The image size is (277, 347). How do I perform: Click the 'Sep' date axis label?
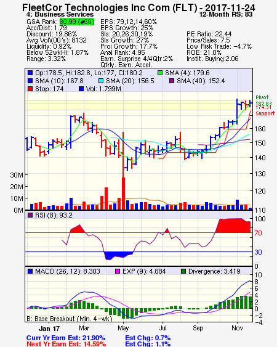198,328
